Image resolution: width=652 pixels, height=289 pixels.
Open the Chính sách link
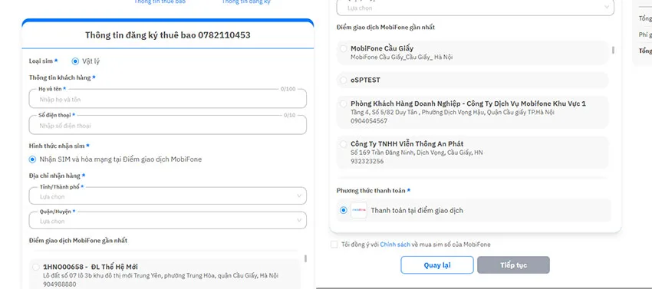click(394, 245)
